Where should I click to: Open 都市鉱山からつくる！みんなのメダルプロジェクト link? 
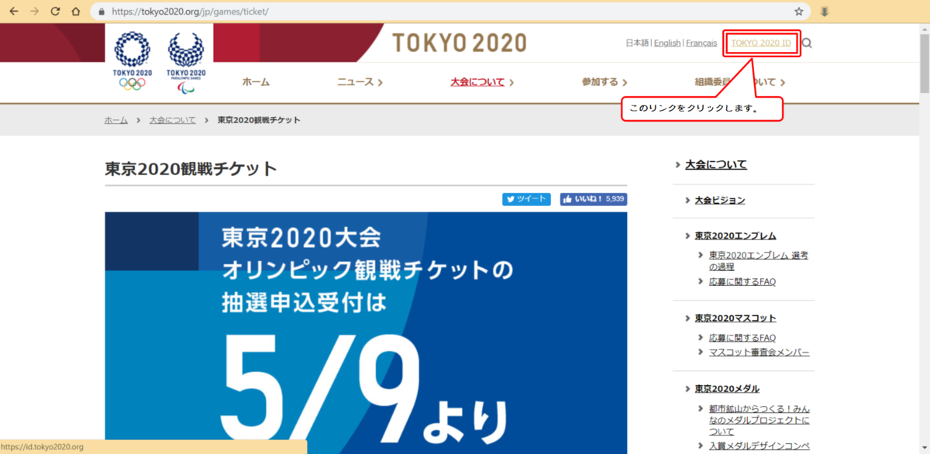[x=759, y=420]
